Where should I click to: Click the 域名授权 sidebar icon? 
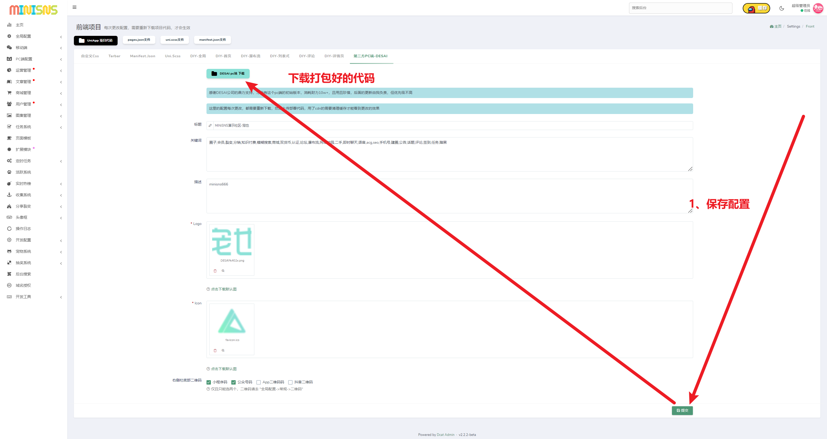[9, 285]
